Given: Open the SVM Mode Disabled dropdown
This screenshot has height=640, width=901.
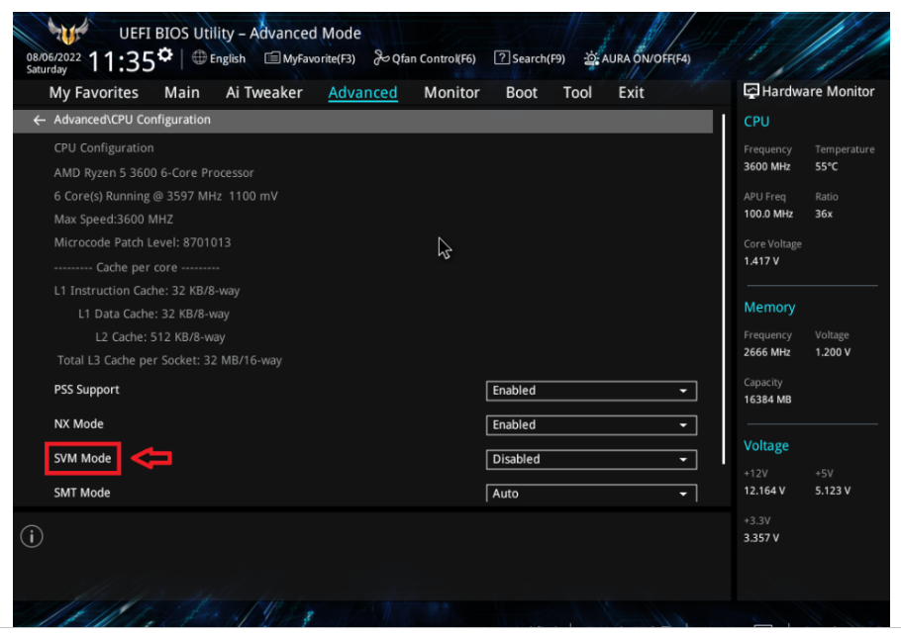Looking at the screenshot, I should [591, 459].
